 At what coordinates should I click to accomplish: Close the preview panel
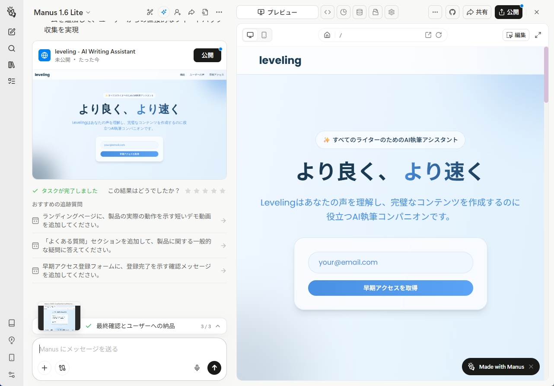pyautogui.click(x=537, y=12)
